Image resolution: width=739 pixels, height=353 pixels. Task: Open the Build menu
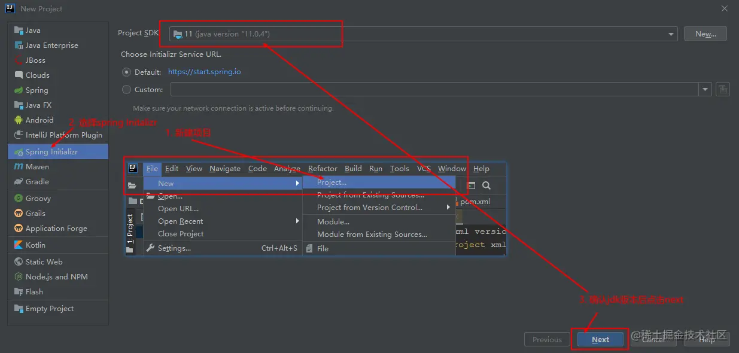pos(353,169)
